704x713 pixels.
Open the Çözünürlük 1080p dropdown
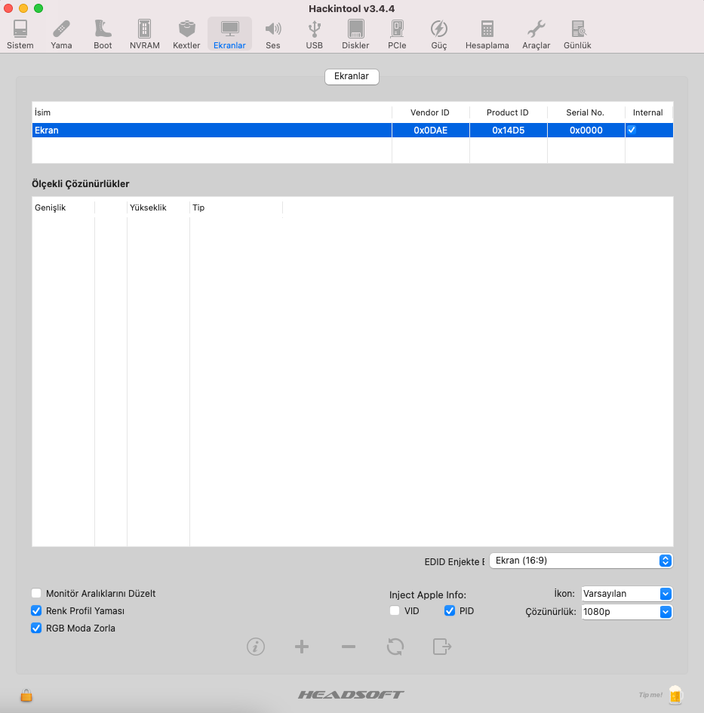click(x=626, y=612)
